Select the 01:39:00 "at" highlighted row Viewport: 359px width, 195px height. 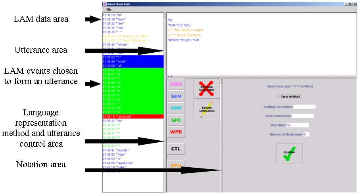(133, 66)
